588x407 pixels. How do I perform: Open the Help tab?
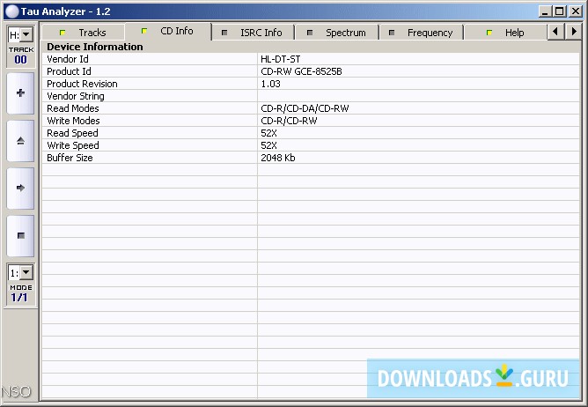pyautogui.click(x=505, y=33)
